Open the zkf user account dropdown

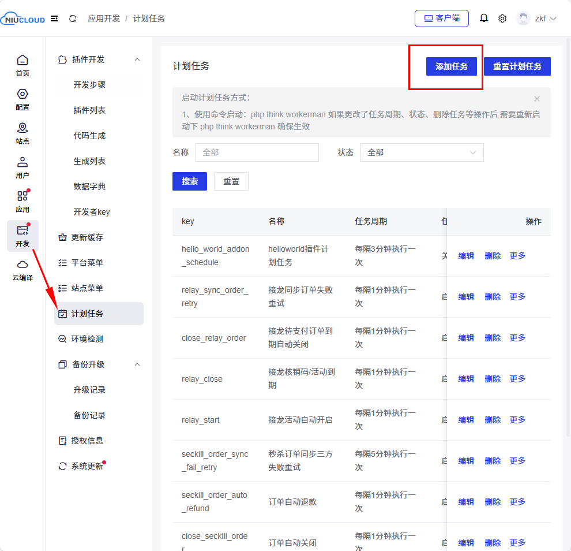point(537,18)
